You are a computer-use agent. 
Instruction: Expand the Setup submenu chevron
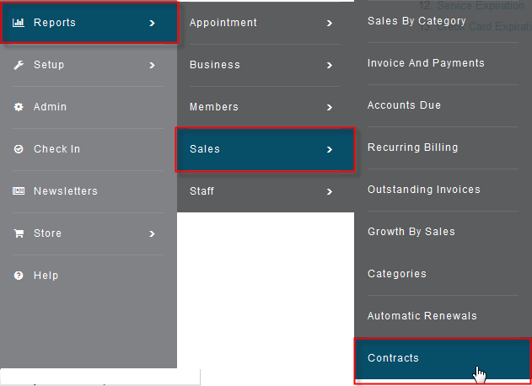[152, 65]
